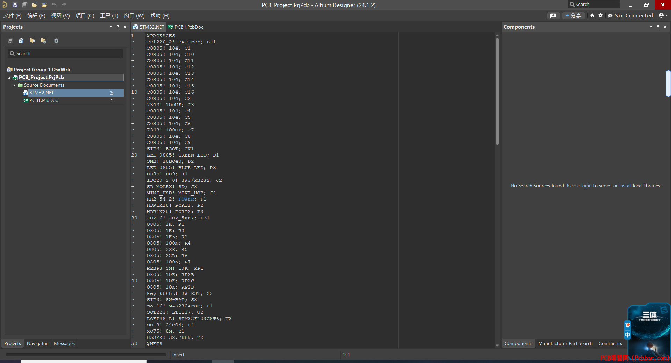Image resolution: width=671 pixels, height=363 pixels.
Task: Click the $PACKAGES line in editor
Action: coord(161,36)
